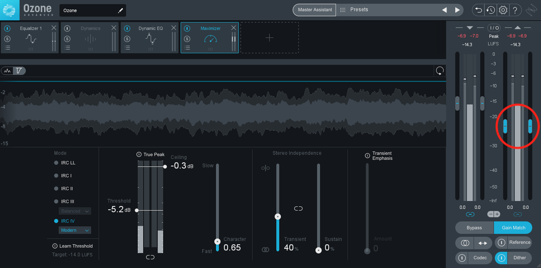Image resolution: width=541 pixels, height=268 pixels.
Task: Toggle power on the Dynamic EQ module
Action: (127, 29)
